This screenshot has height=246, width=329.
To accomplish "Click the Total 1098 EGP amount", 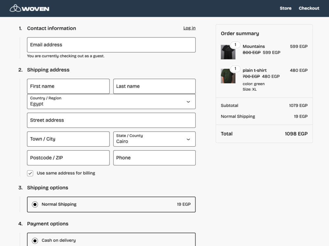I will tap(296, 134).
